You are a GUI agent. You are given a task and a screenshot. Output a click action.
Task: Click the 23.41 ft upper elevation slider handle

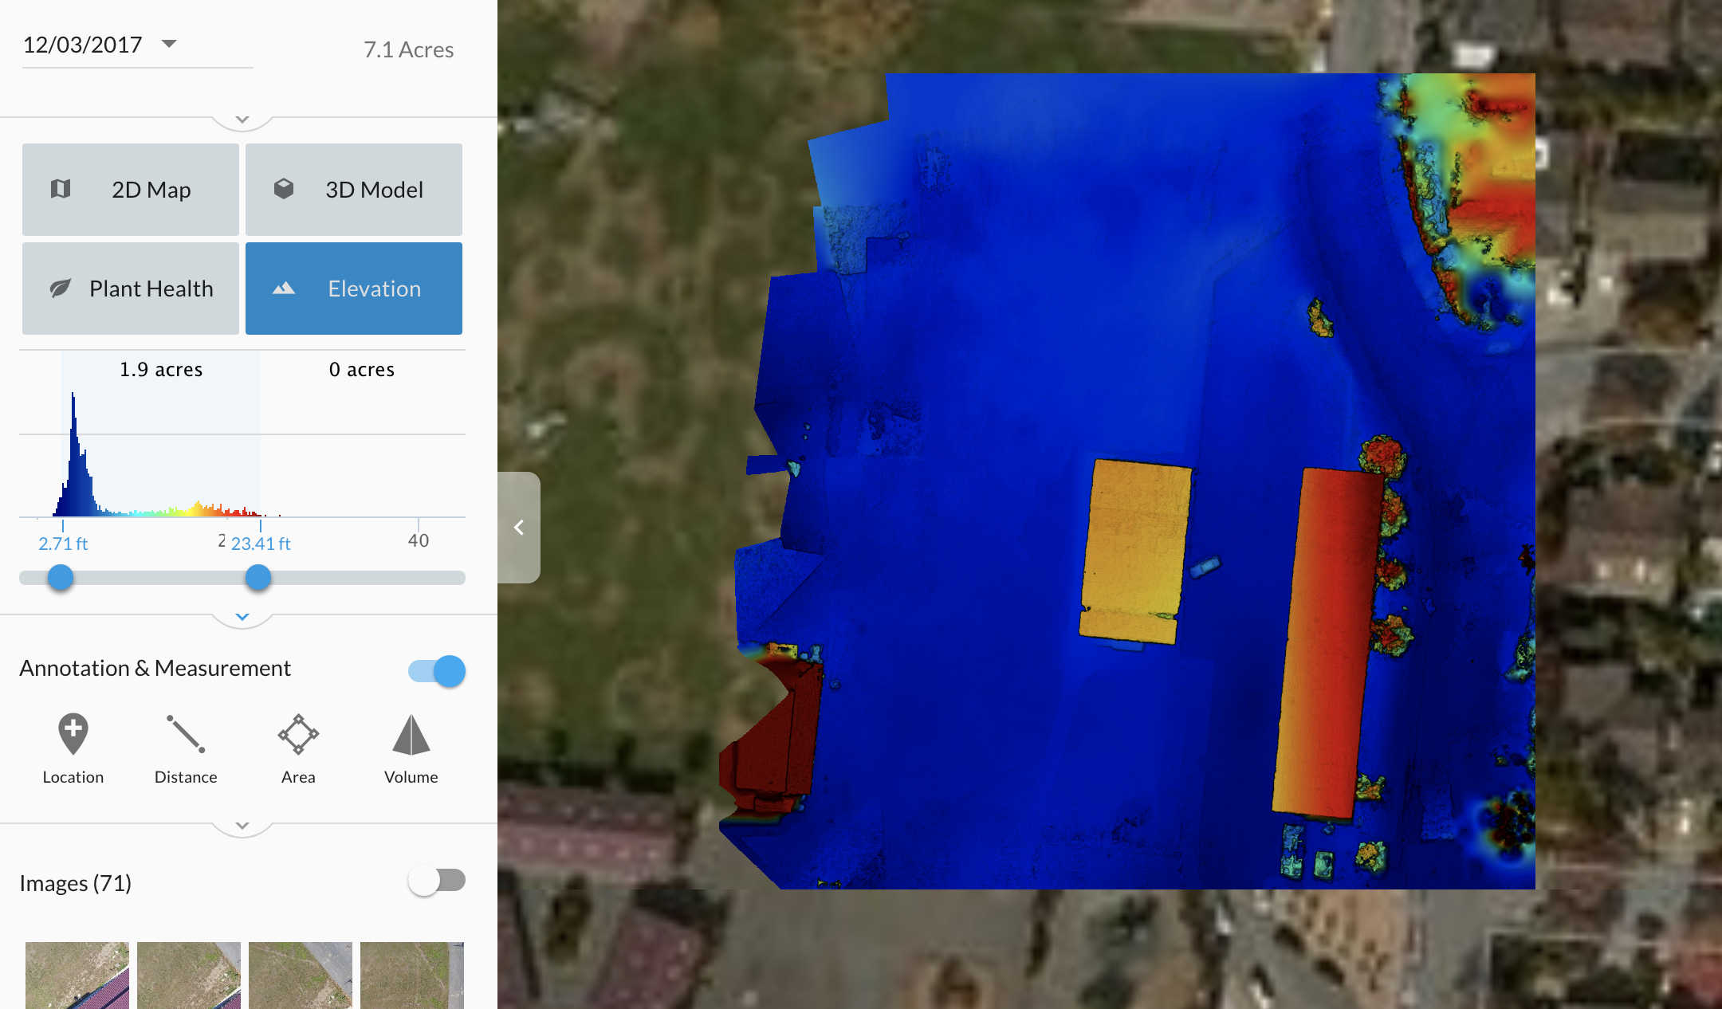[x=258, y=578]
